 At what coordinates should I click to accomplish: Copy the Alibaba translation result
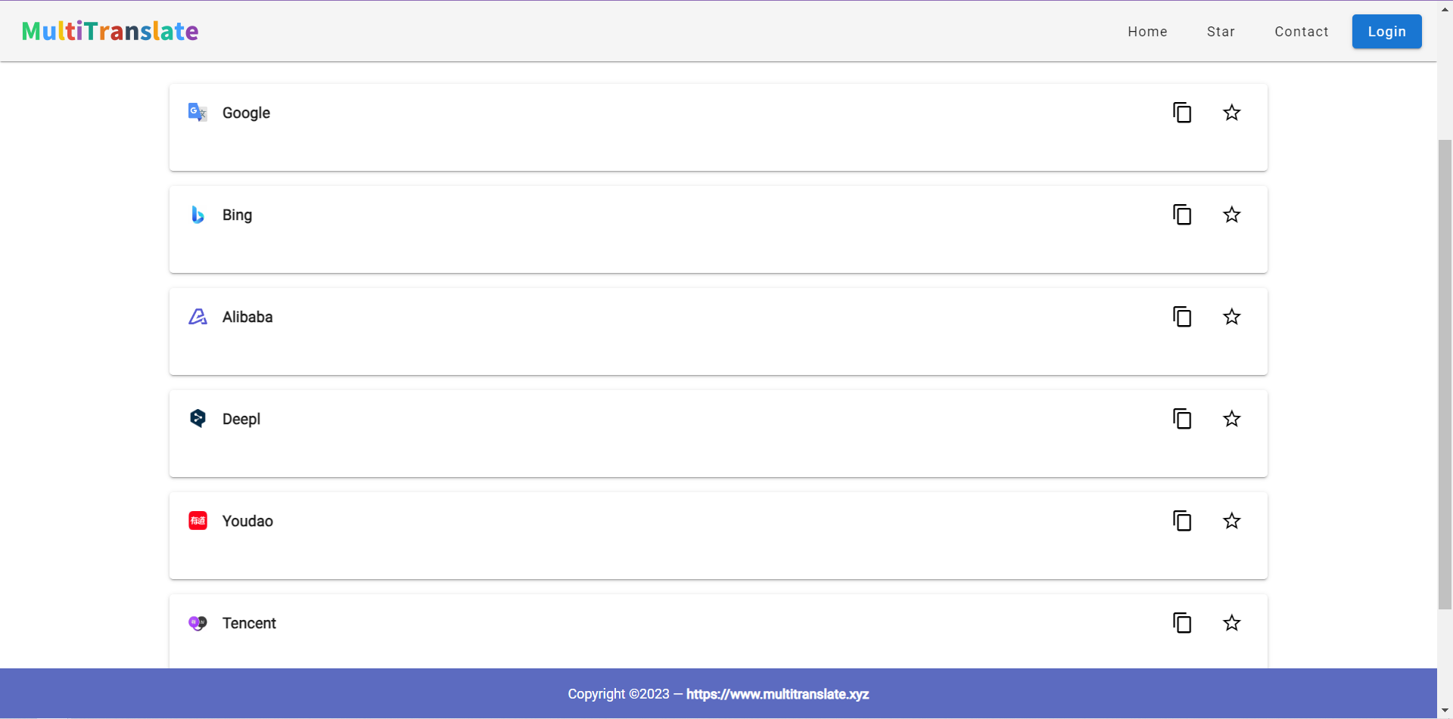click(x=1182, y=317)
